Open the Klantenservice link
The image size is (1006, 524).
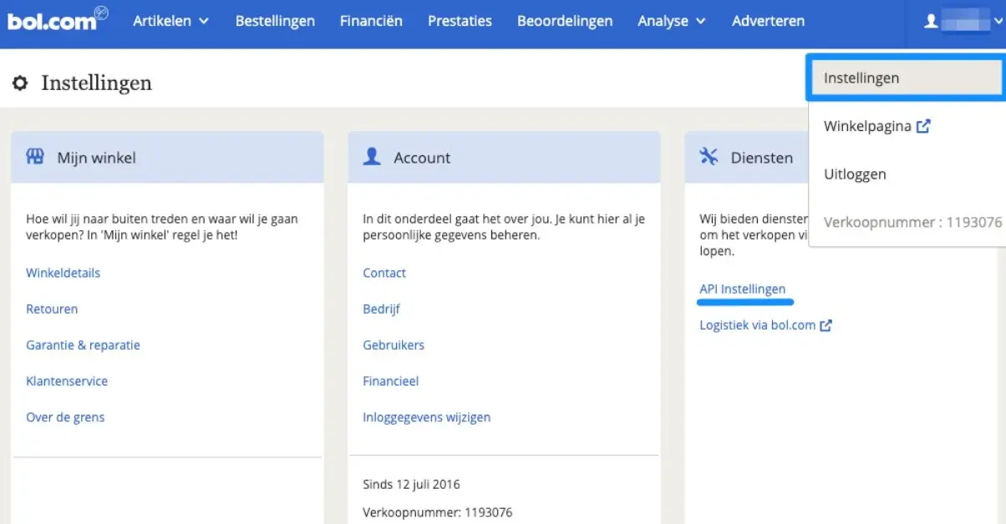(67, 381)
